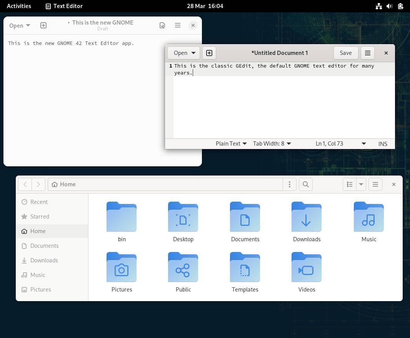
Task: Click the search icon in Files
Action: pyautogui.click(x=306, y=184)
